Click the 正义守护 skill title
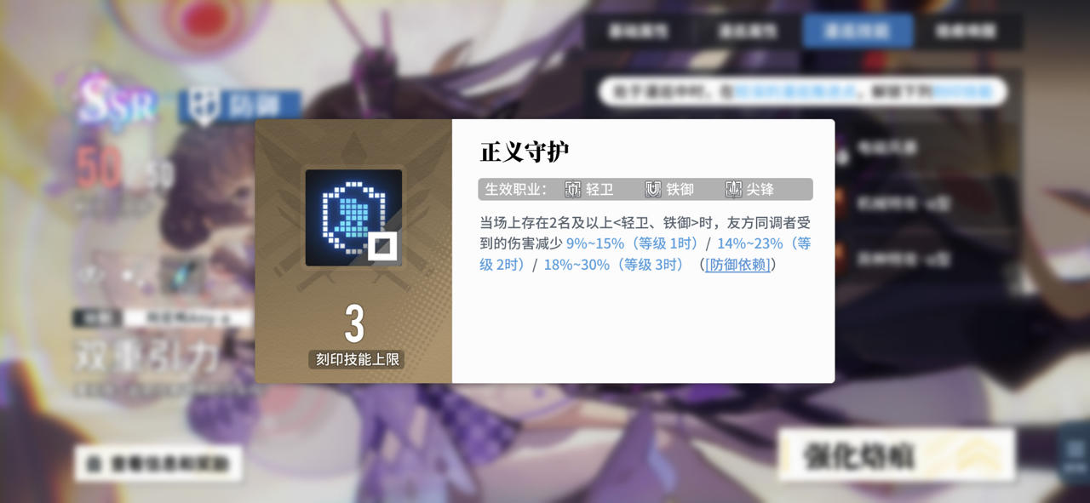Viewport: 1090px width, 503px height. 525,152
